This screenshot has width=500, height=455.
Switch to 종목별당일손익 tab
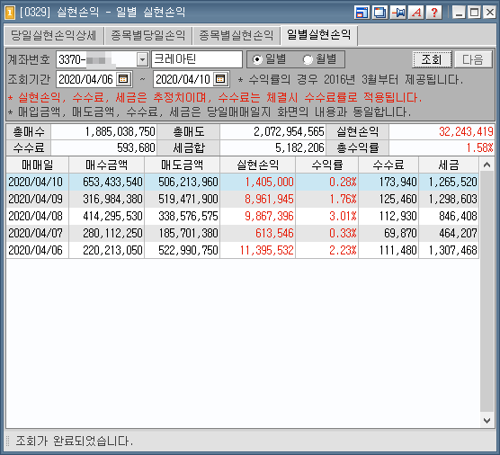tap(147, 35)
